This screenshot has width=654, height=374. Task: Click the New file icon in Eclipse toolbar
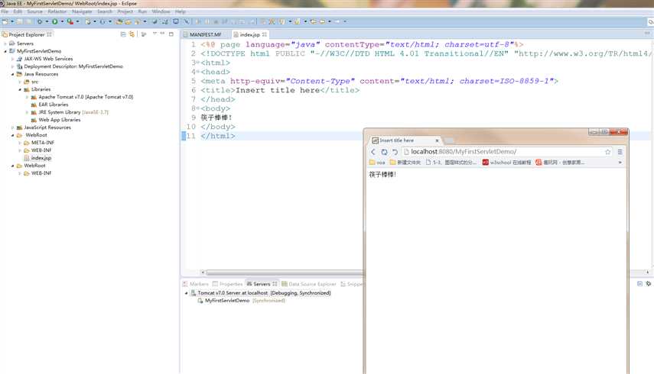click(5, 21)
